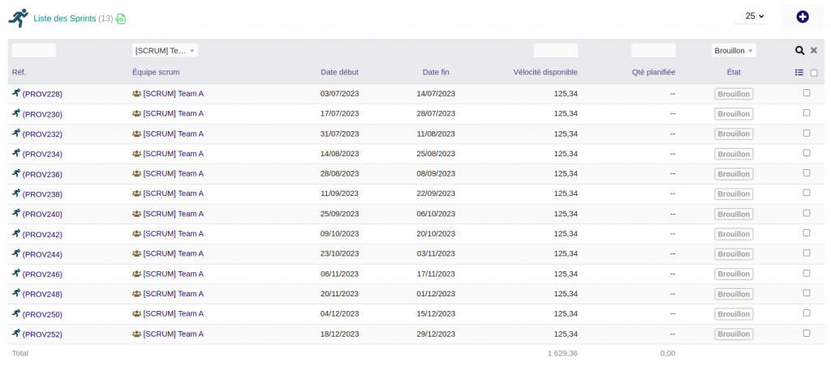Sort by the Date début column header
Image resolution: width=831 pixels, height=370 pixels.
click(339, 72)
